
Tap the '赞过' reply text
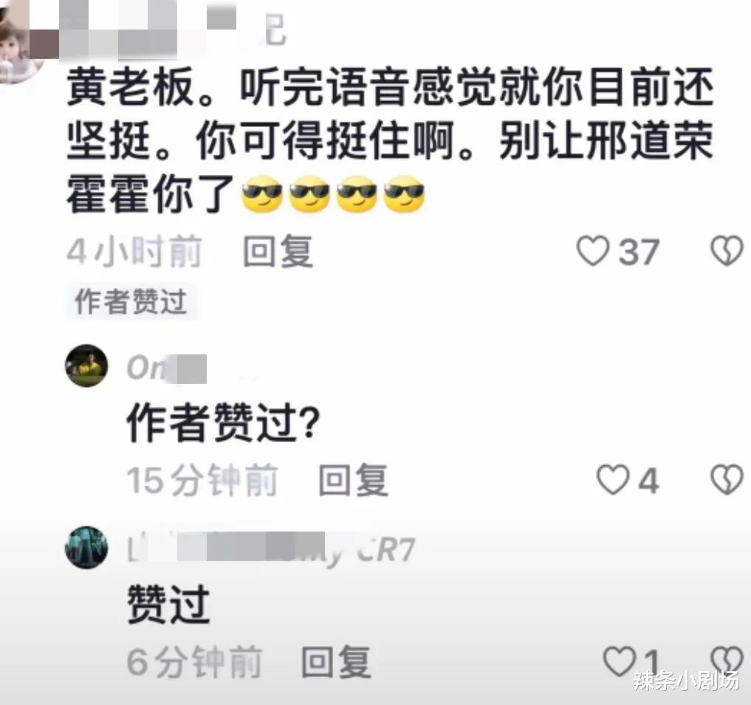tap(168, 604)
